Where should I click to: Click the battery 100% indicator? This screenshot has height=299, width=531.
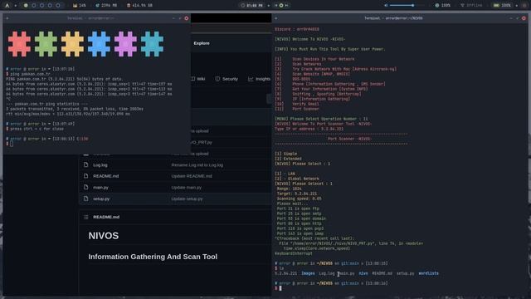pos(502,6)
